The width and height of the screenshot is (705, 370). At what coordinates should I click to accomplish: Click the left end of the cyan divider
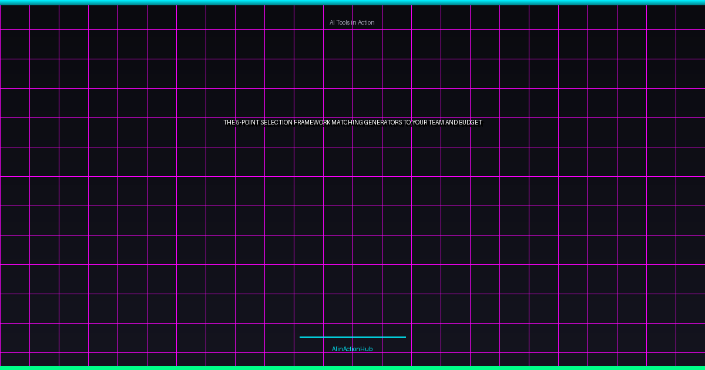coord(301,337)
